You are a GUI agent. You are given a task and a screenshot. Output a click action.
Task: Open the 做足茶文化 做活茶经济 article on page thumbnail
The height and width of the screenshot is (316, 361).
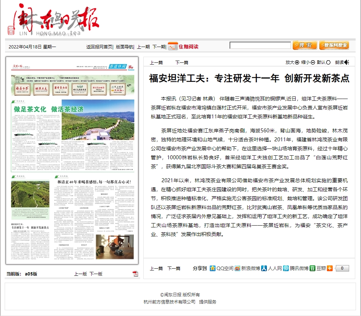tap(49, 109)
